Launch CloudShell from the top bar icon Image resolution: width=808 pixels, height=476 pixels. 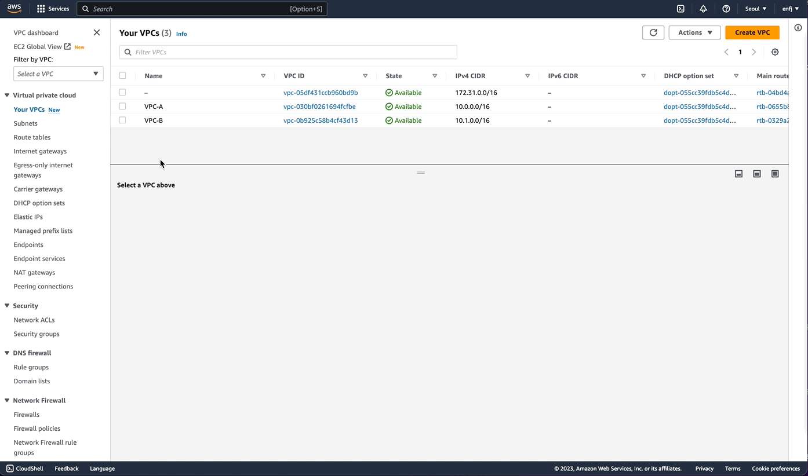click(x=680, y=9)
